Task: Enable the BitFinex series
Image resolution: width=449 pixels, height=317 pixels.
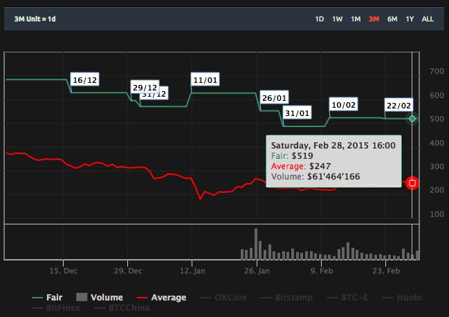Action: [58, 307]
